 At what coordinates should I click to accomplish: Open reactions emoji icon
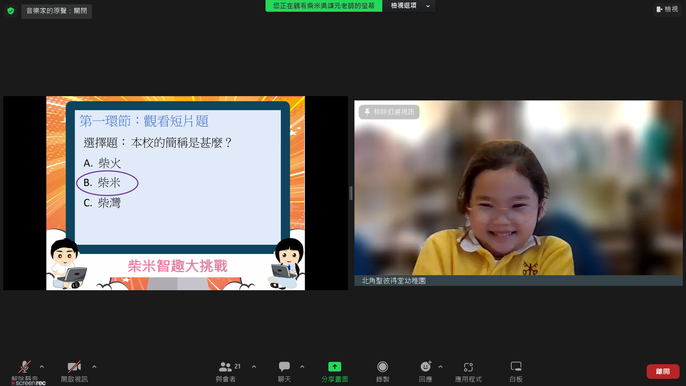click(x=426, y=367)
